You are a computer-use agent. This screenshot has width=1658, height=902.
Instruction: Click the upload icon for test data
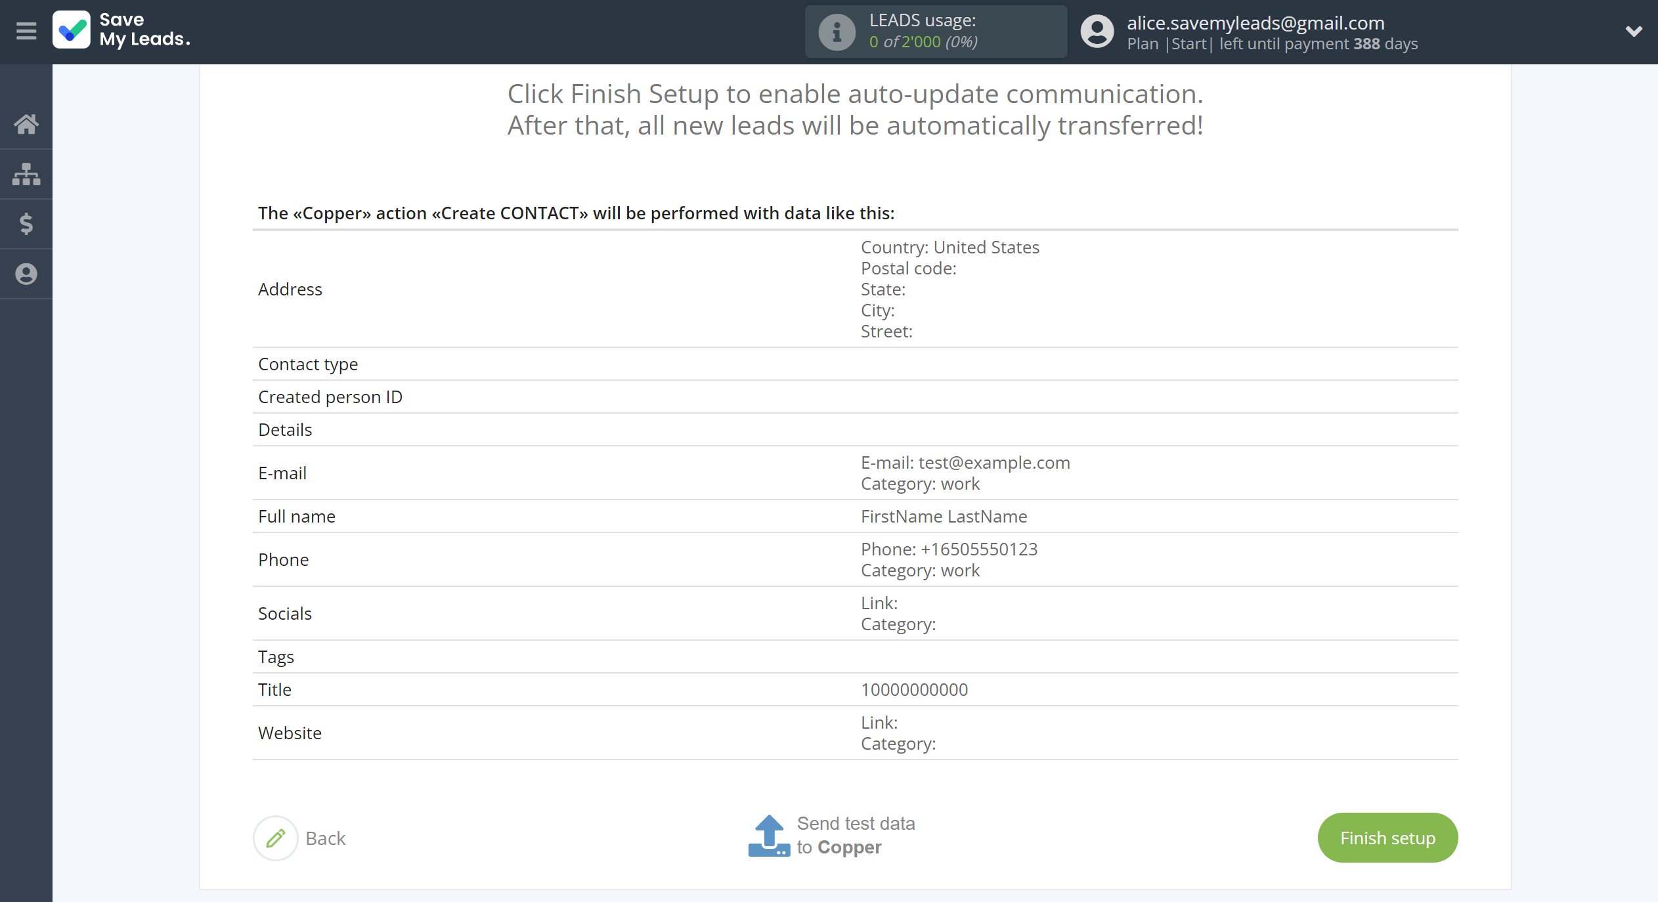769,836
